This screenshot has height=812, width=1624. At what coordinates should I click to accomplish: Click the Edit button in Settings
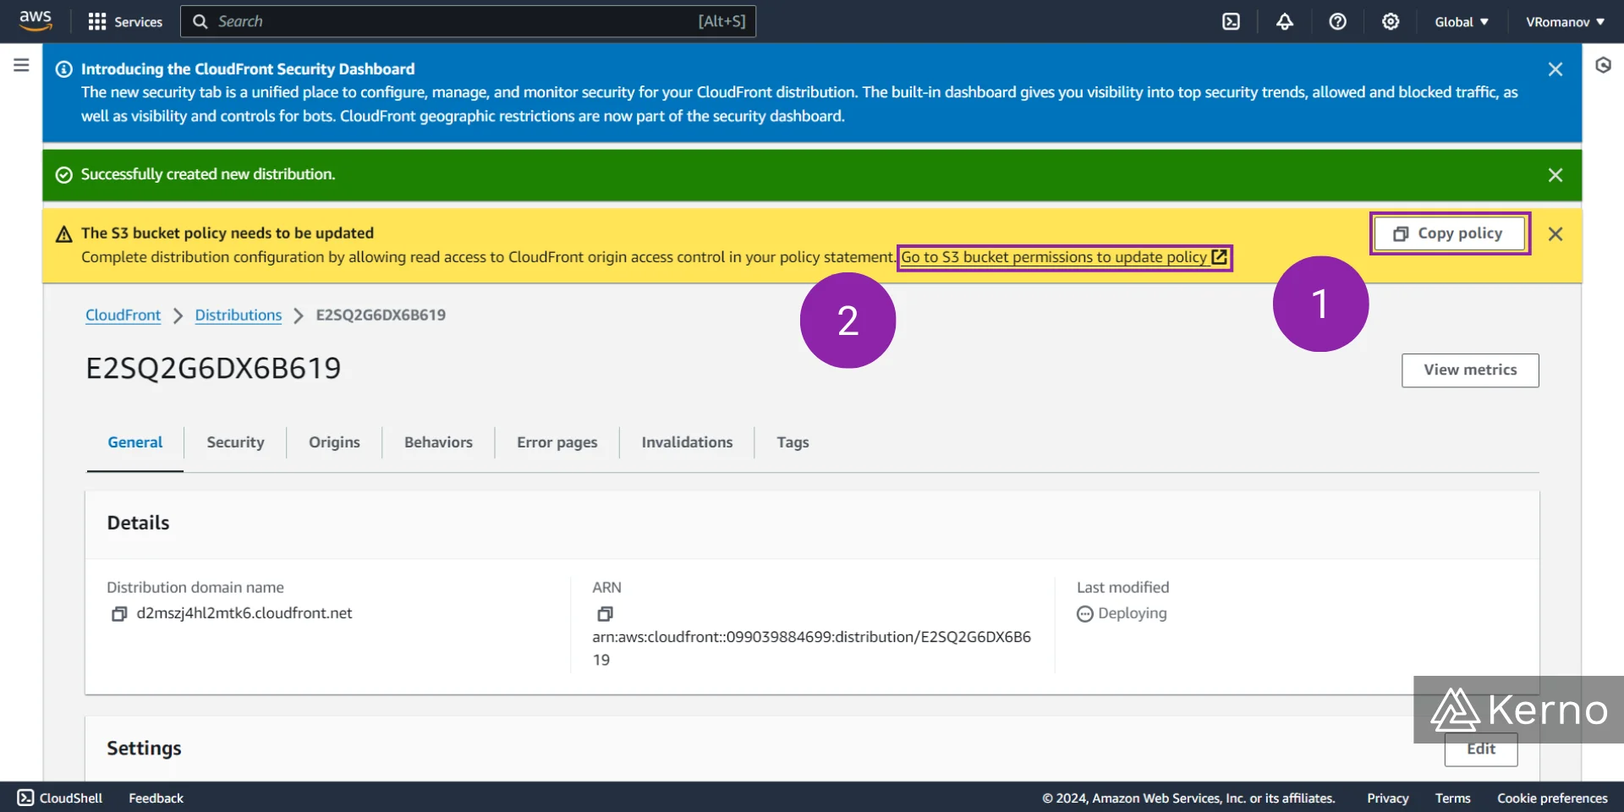tap(1481, 749)
